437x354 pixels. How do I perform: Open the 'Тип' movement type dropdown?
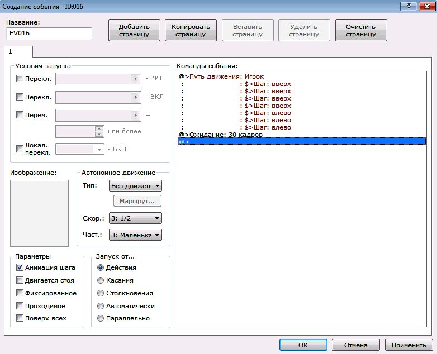point(135,186)
